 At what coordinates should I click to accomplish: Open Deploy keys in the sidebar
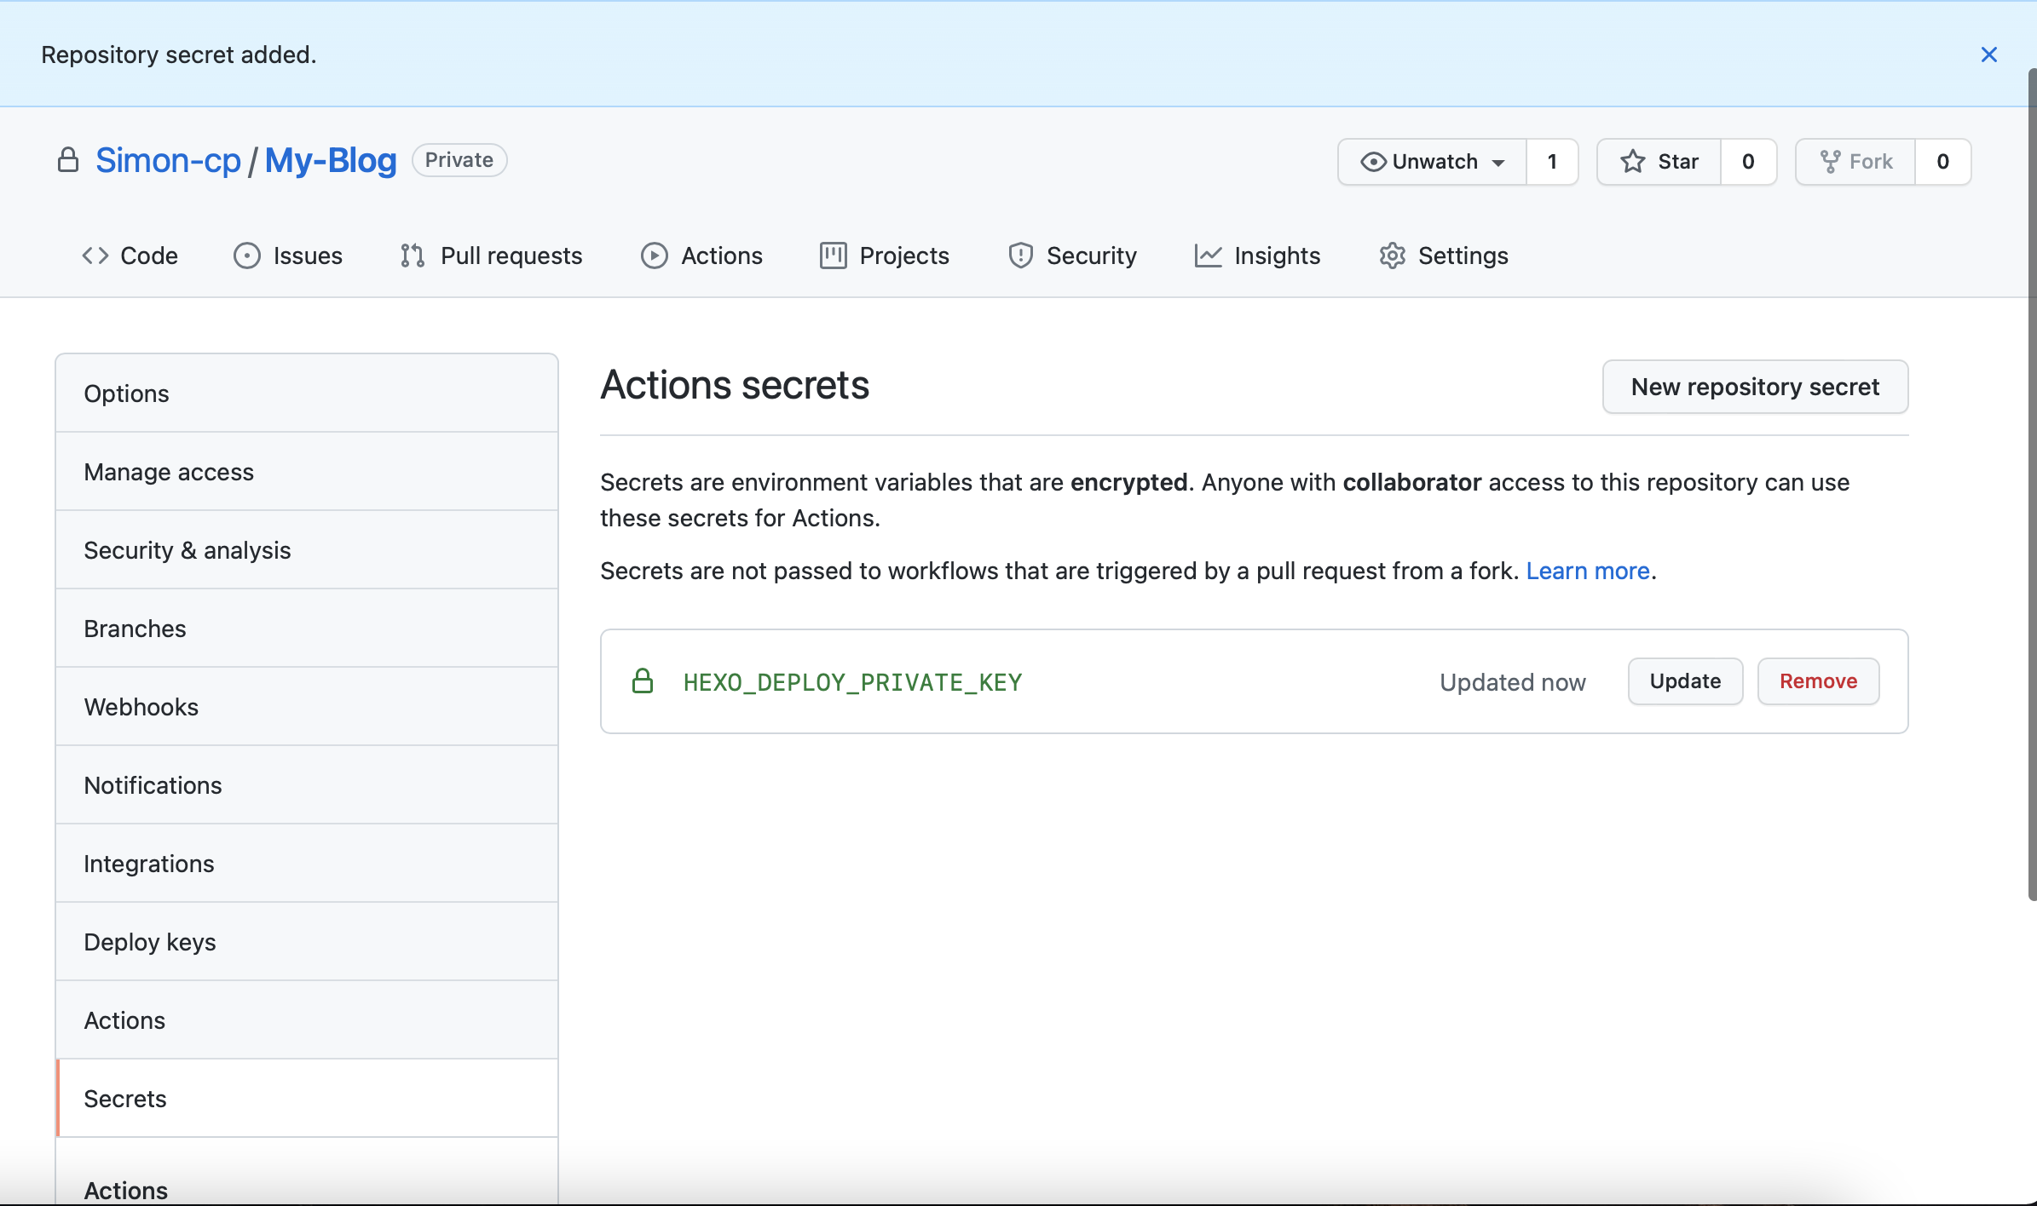[307, 942]
